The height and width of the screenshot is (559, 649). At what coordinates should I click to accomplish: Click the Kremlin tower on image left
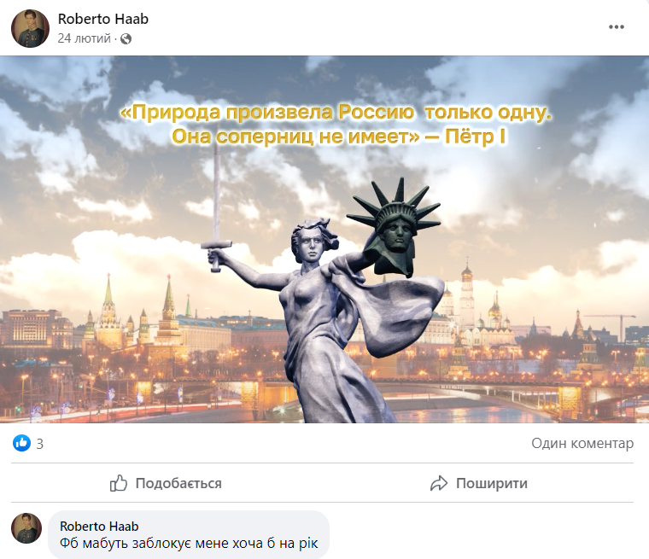[108, 312]
